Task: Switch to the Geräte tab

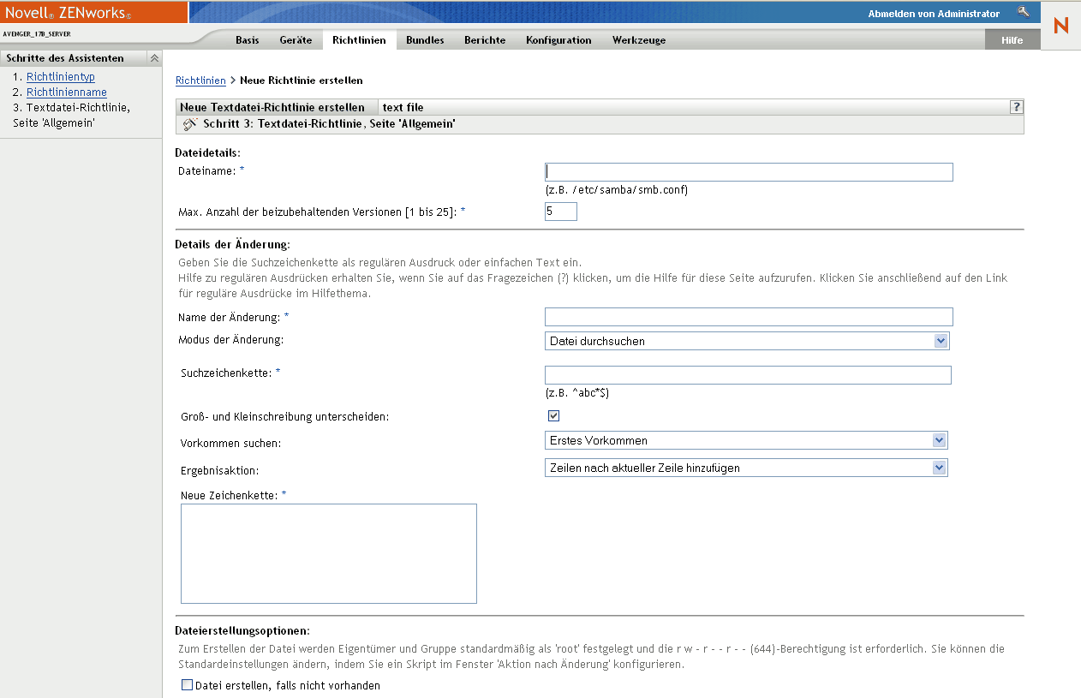Action: [x=296, y=40]
